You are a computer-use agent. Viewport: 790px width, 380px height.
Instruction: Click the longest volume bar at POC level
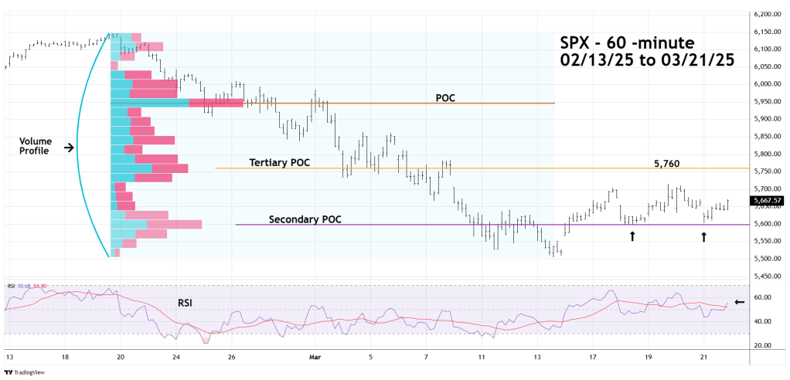(x=177, y=103)
